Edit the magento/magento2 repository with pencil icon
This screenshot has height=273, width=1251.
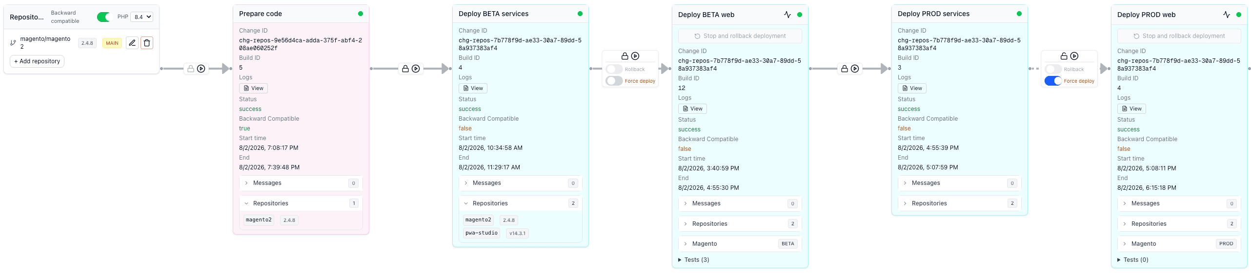(132, 43)
